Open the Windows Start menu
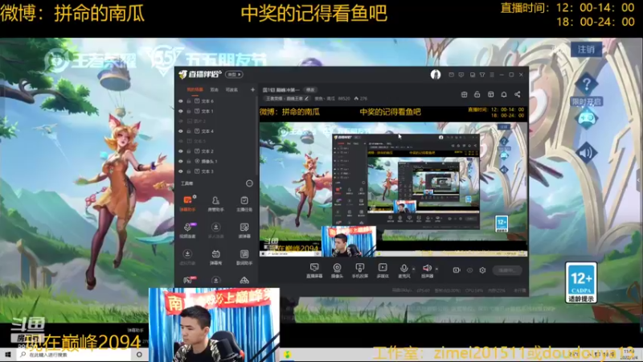 tap(7, 354)
